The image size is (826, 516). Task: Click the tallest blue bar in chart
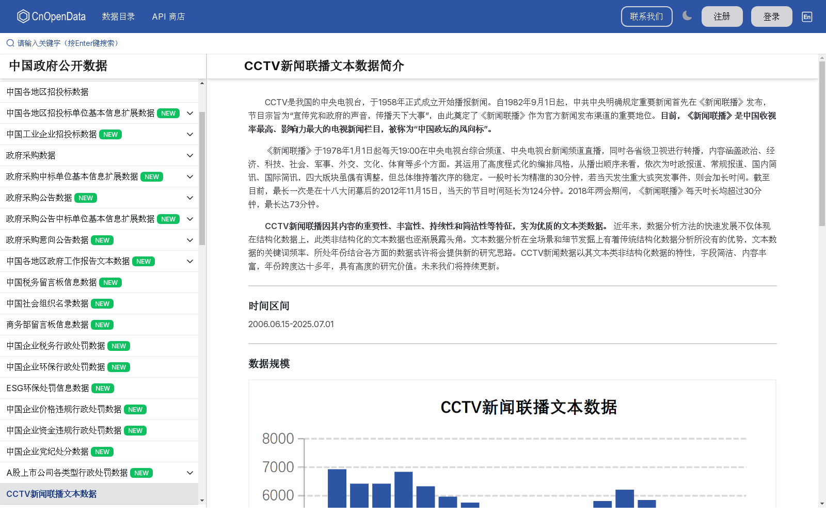pos(337,488)
